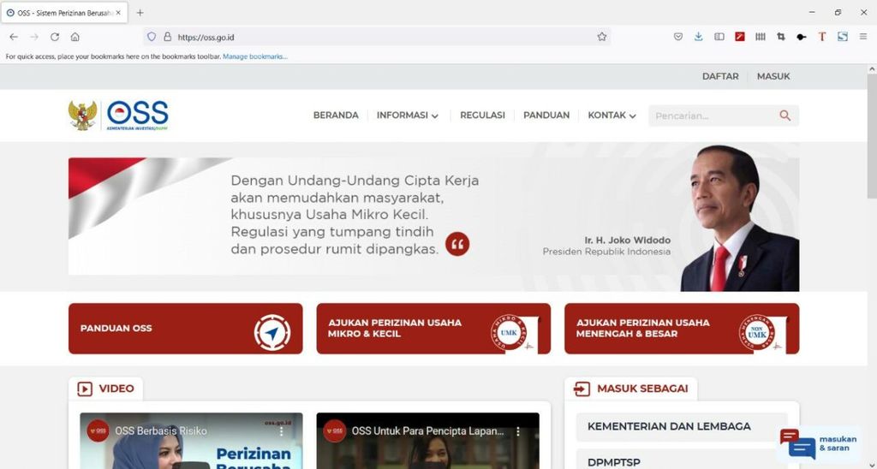The width and height of the screenshot is (877, 469).
Task: Open the barcode-style extension icon
Action: tap(761, 37)
